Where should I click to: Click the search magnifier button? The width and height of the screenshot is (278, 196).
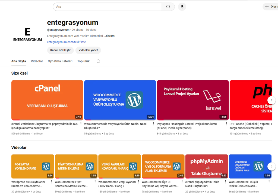(168, 7)
